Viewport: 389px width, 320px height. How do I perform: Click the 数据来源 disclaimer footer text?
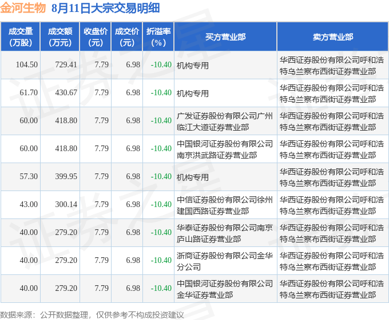pyautogui.click(x=92, y=315)
